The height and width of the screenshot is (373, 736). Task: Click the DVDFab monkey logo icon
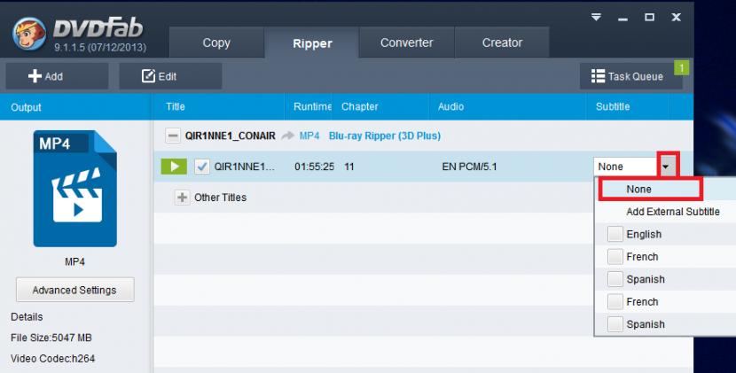[29, 34]
